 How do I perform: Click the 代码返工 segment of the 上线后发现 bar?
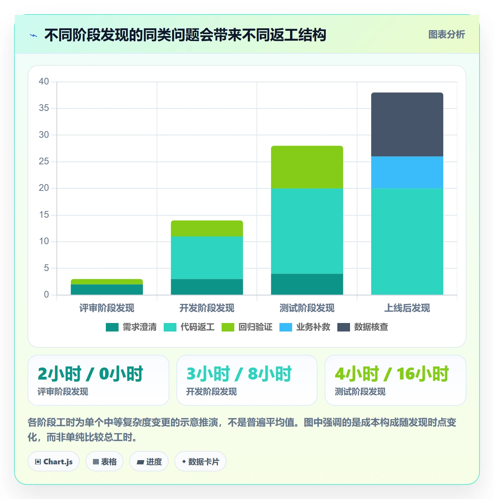(407, 242)
